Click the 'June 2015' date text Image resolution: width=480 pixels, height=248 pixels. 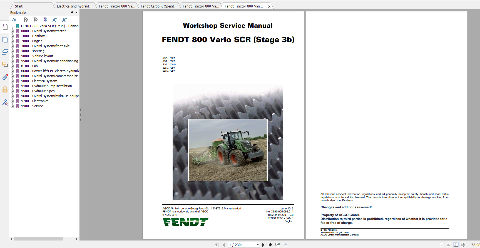[287, 209]
